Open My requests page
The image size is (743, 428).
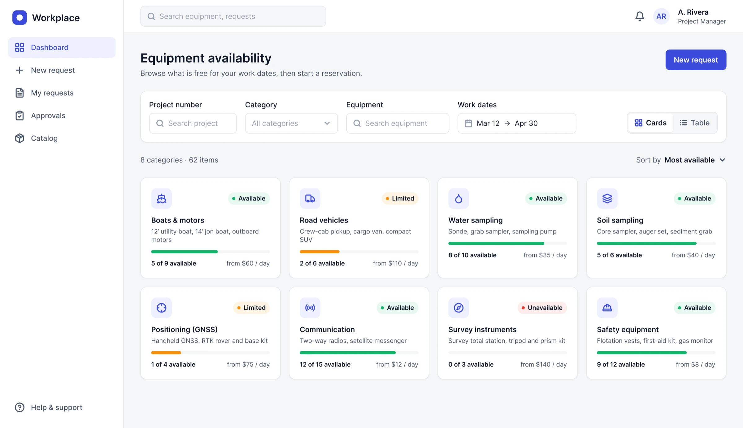pos(62,93)
